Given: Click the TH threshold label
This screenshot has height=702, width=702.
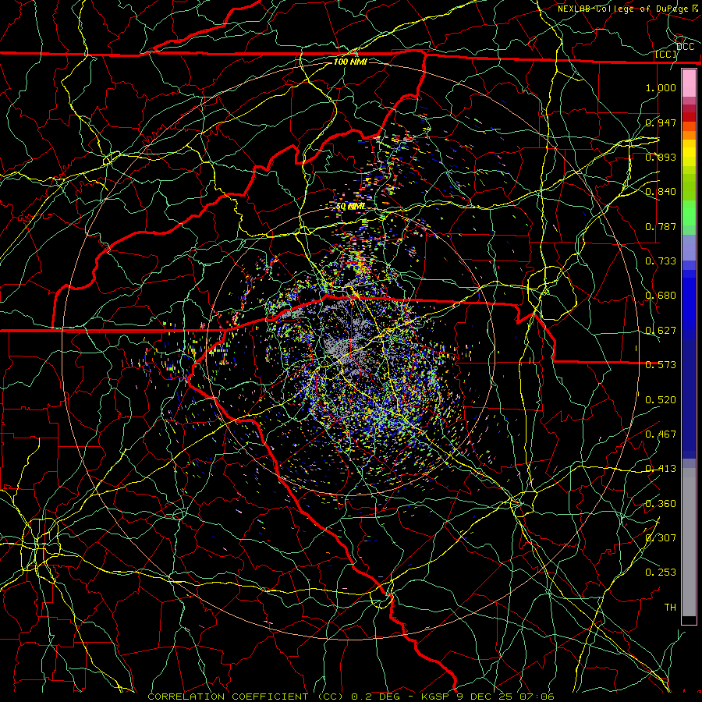Looking at the screenshot, I should tap(670, 608).
